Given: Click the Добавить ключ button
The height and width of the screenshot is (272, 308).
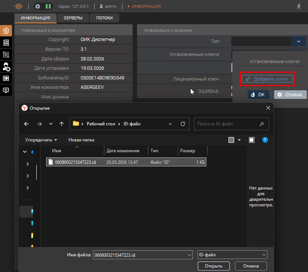Looking at the screenshot, I should click(x=267, y=79).
